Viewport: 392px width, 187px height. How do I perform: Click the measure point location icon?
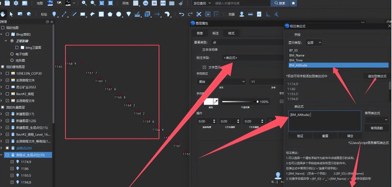click(x=242, y=14)
